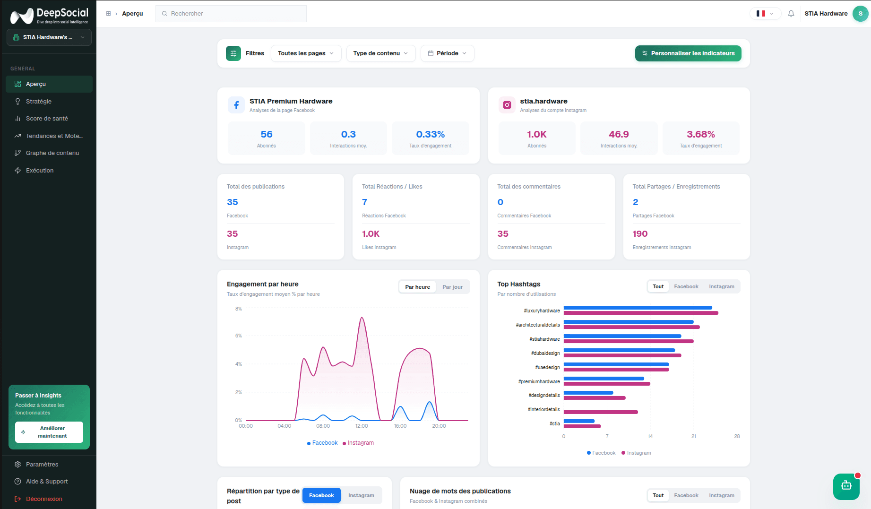Viewport: 871px width, 509px height.
Task: Go to Stratégie page
Action: 49,102
